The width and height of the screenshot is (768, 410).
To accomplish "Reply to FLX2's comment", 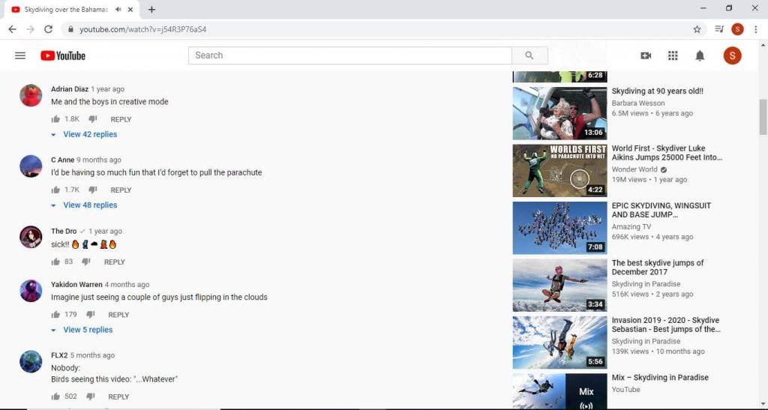I will 118,397.
